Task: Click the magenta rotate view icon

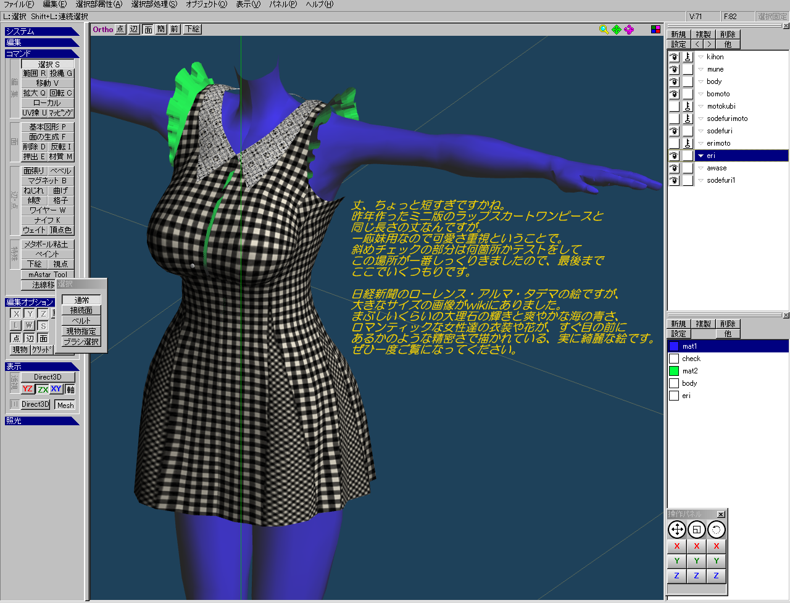Action: [x=628, y=29]
